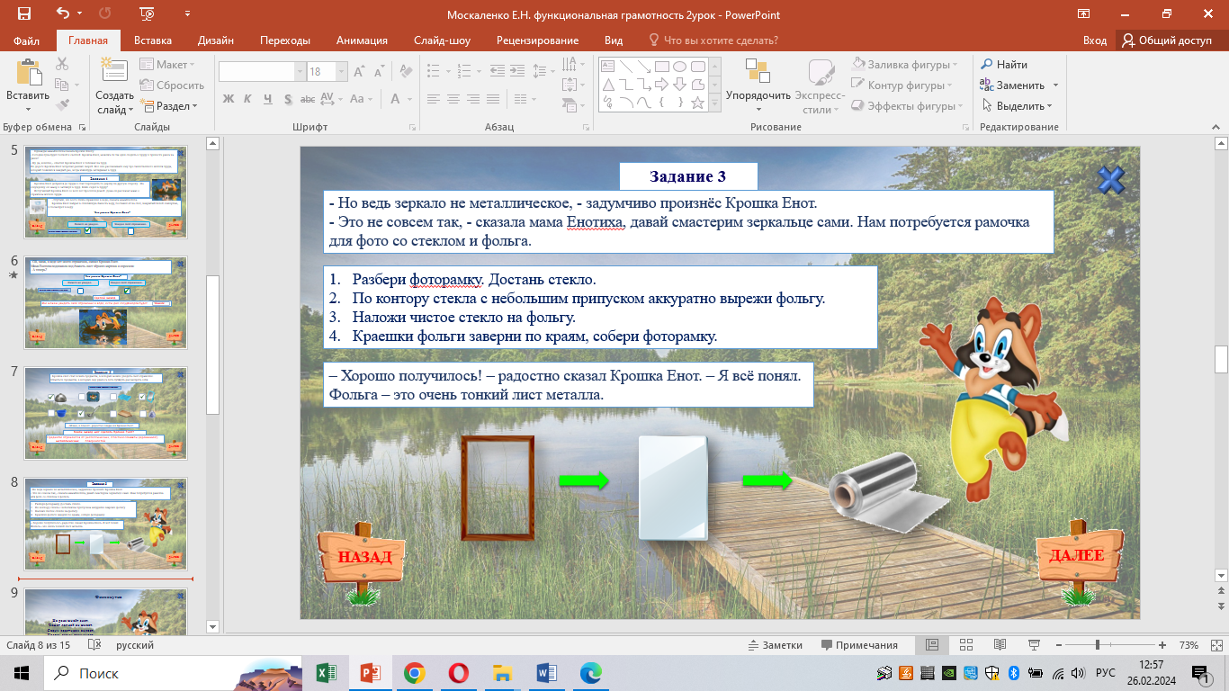Switch to the Анимация tab

coord(362,40)
